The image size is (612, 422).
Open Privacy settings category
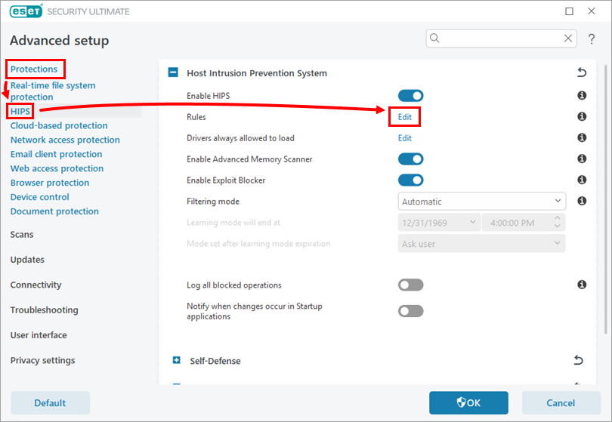42,360
